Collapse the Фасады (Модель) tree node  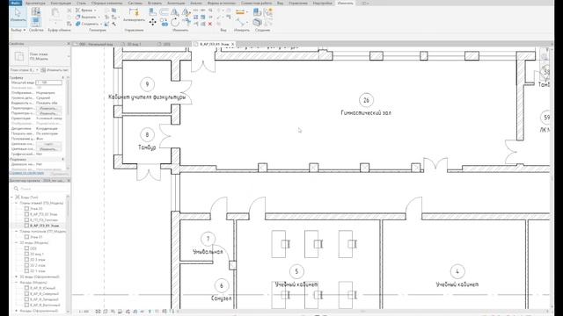(x=16, y=283)
